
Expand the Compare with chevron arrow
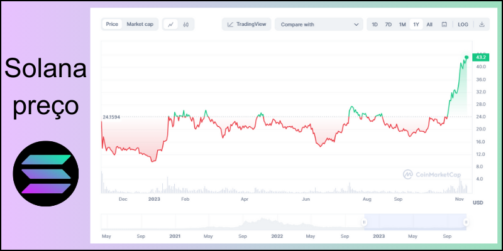pyautogui.click(x=357, y=24)
